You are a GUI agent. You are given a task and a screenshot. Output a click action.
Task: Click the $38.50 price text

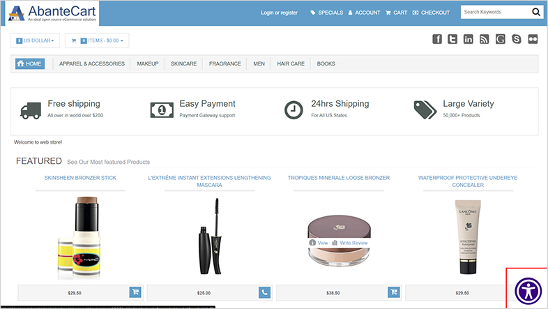tap(333, 293)
